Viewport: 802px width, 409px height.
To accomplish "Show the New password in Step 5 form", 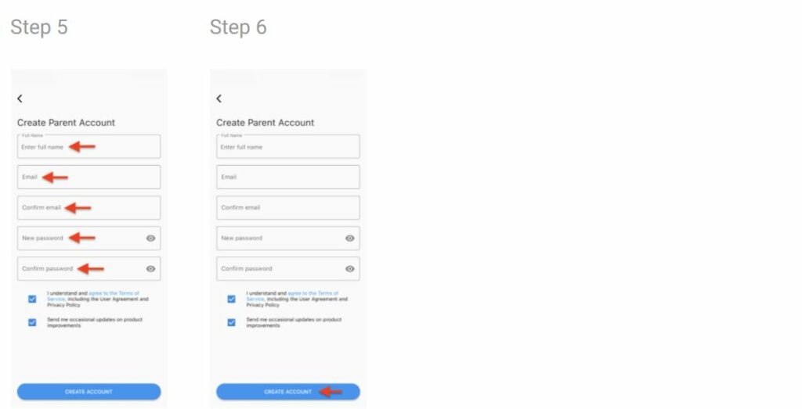I will (x=150, y=239).
